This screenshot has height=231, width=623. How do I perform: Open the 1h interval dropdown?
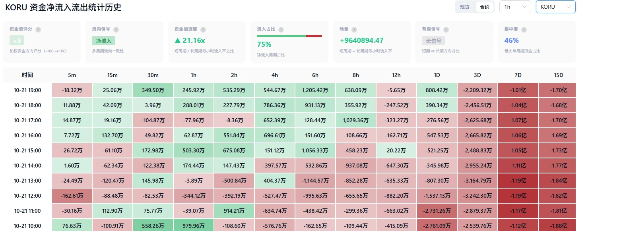click(515, 7)
